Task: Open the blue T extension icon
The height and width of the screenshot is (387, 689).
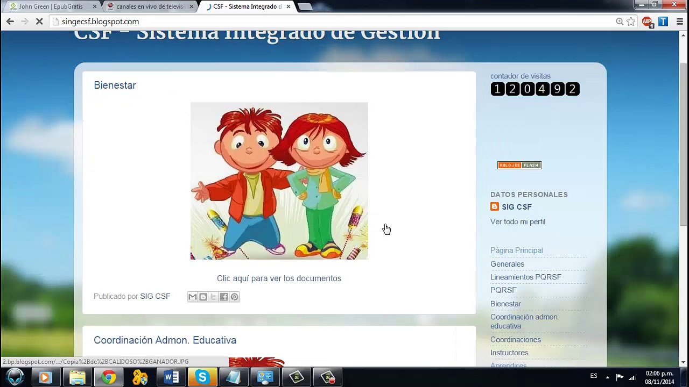Action: click(x=663, y=21)
